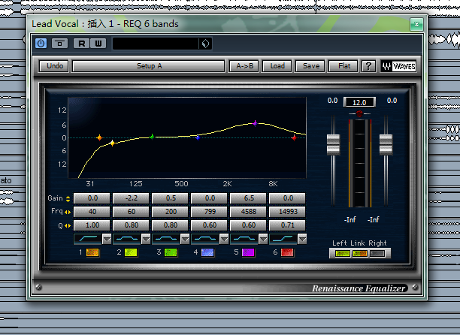Image resolution: width=460 pixels, height=335 pixels.
Task: Open the preset browser diamond icon
Action: (205, 44)
